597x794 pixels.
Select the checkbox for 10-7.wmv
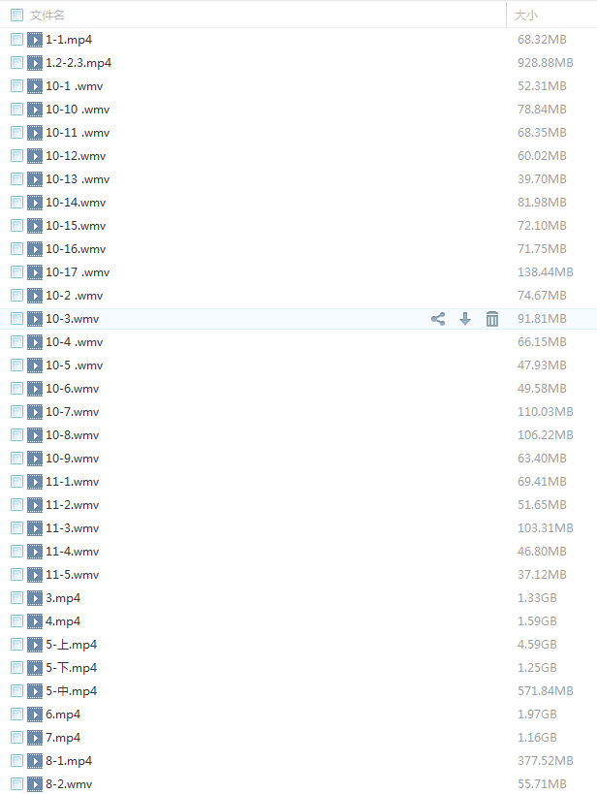click(17, 412)
